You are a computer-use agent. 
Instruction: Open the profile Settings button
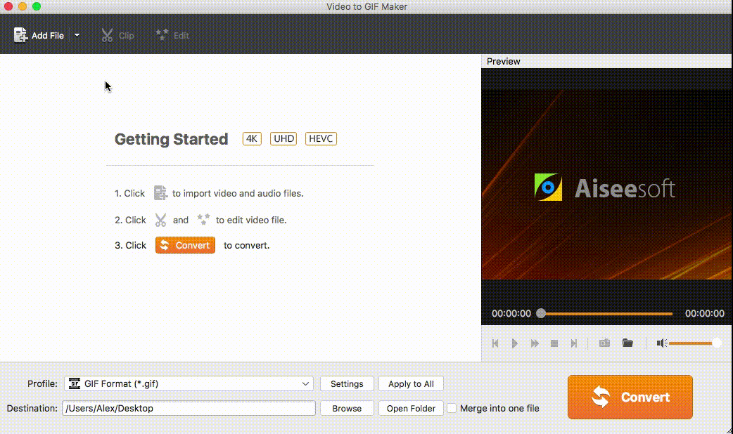point(347,383)
